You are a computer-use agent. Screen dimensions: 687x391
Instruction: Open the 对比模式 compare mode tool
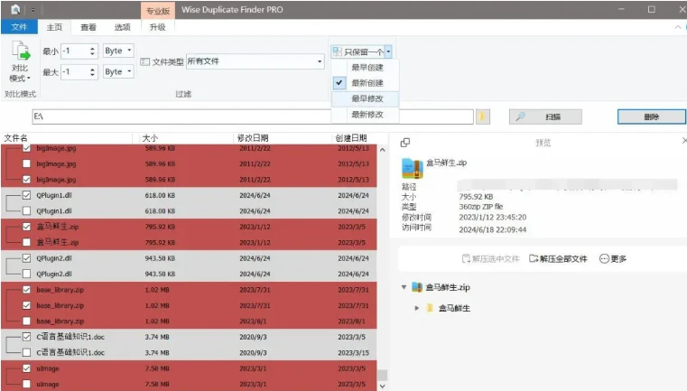point(20,63)
